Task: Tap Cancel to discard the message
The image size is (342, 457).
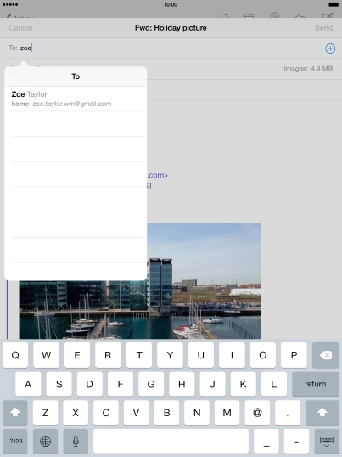Action: 20,28
